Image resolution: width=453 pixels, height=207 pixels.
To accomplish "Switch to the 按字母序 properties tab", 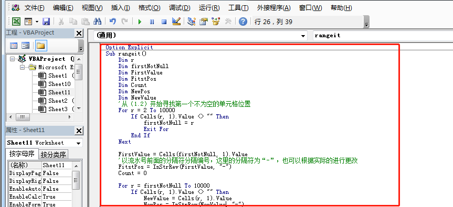I will click(22, 154).
